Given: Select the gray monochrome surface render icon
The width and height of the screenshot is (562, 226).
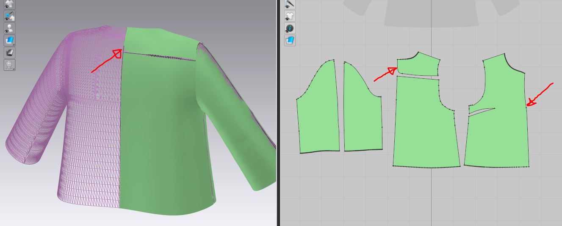Looking at the screenshot, I should pos(9,53).
